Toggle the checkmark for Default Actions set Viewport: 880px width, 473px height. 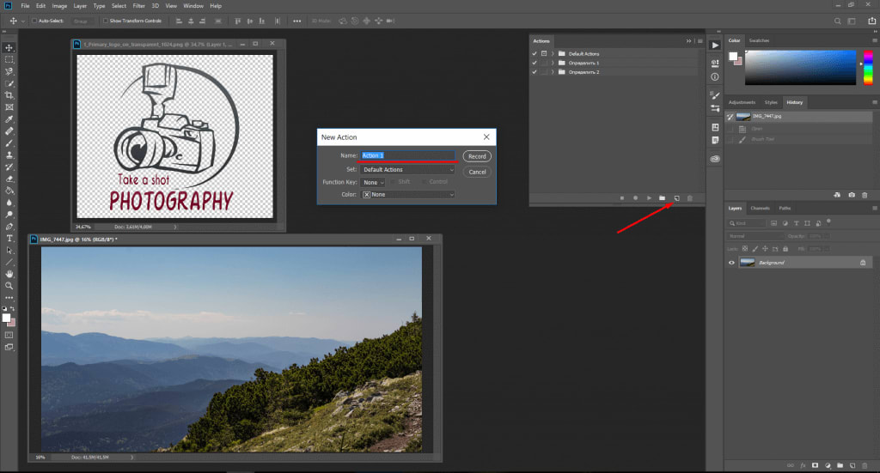coord(535,54)
